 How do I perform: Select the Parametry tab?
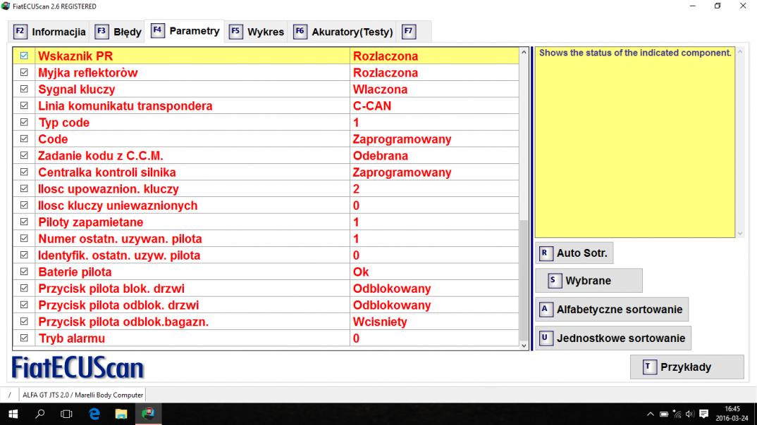(x=185, y=31)
